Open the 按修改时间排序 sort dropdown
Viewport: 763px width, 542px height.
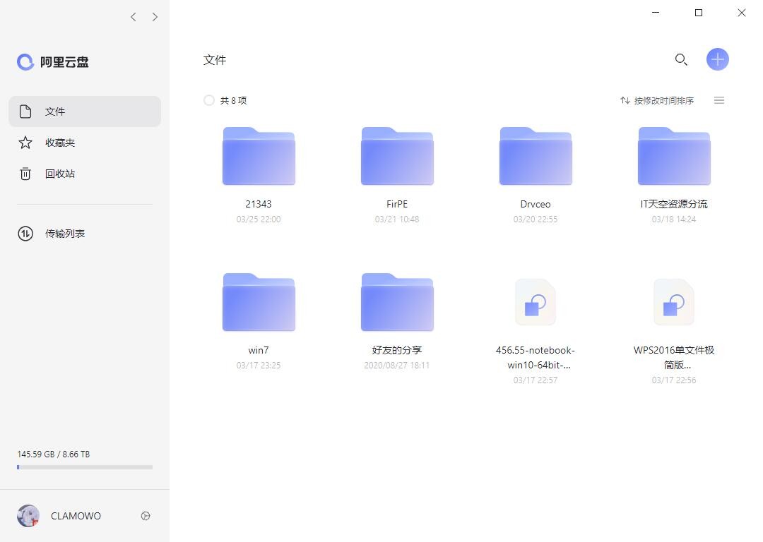tap(665, 100)
